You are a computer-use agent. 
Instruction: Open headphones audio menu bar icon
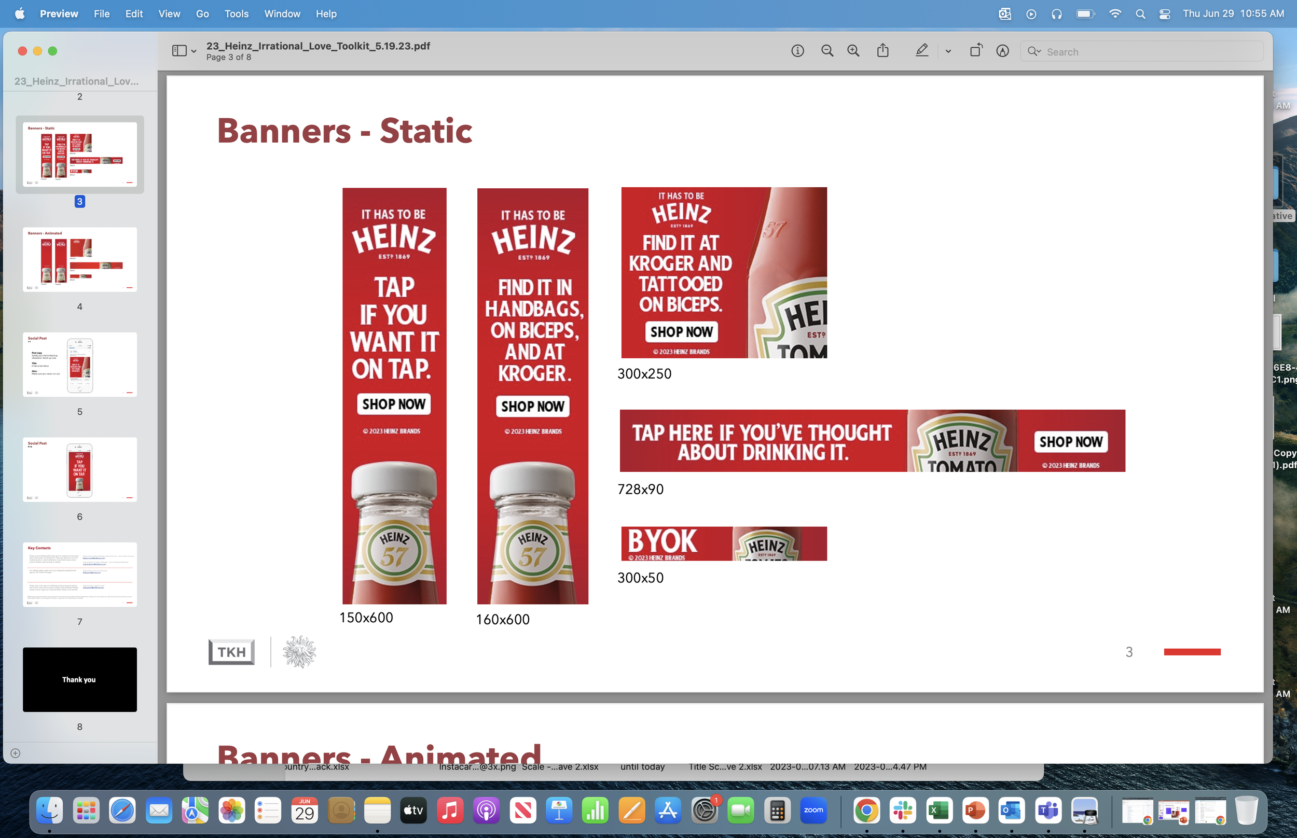pyautogui.click(x=1056, y=13)
